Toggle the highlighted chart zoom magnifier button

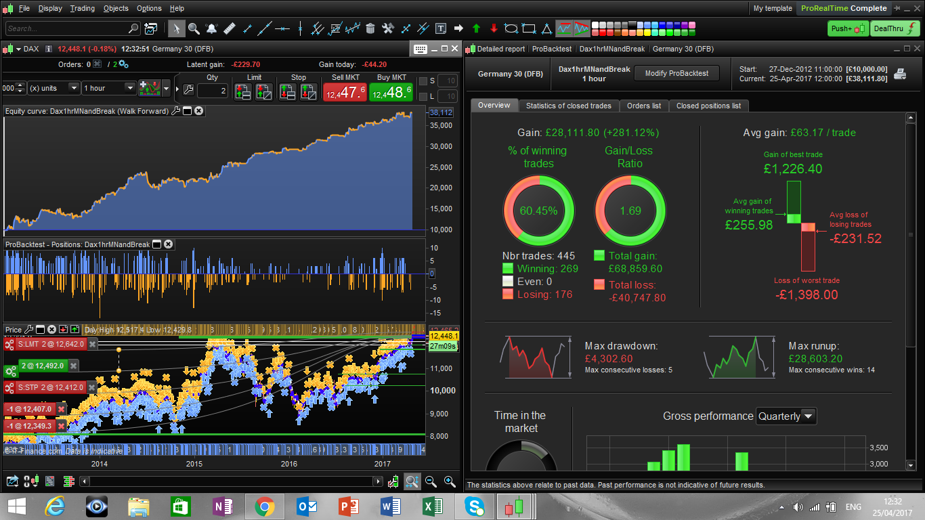tap(412, 481)
